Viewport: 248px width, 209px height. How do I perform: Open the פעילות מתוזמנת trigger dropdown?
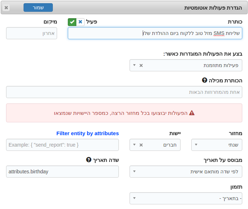(x=186, y=65)
